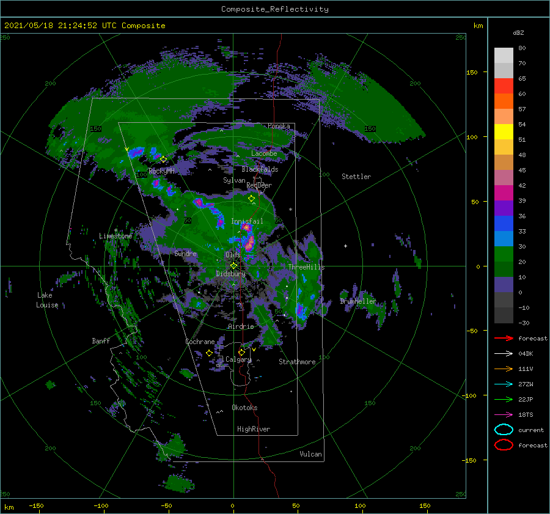Click the 80 dBZ legend value
This screenshot has width=550, height=514.
tap(522, 48)
